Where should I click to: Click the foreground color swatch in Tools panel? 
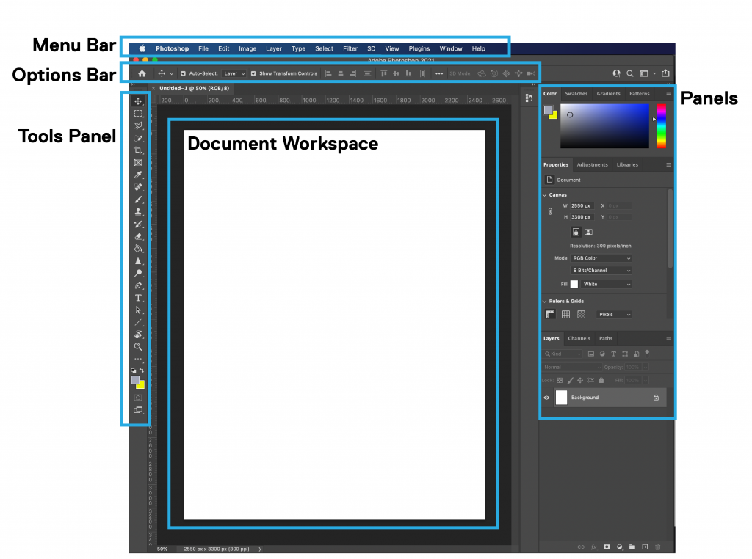pos(136,380)
